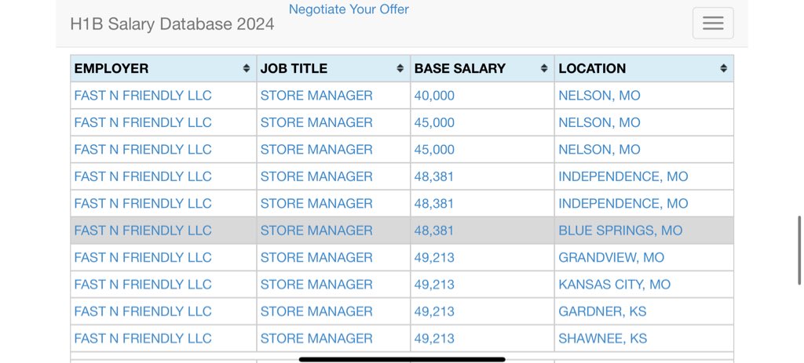Viewport: 804px width, 363px height.
Task: Click the 49,213 salary for Shawnee row
Action: click(x=434, y=339)
